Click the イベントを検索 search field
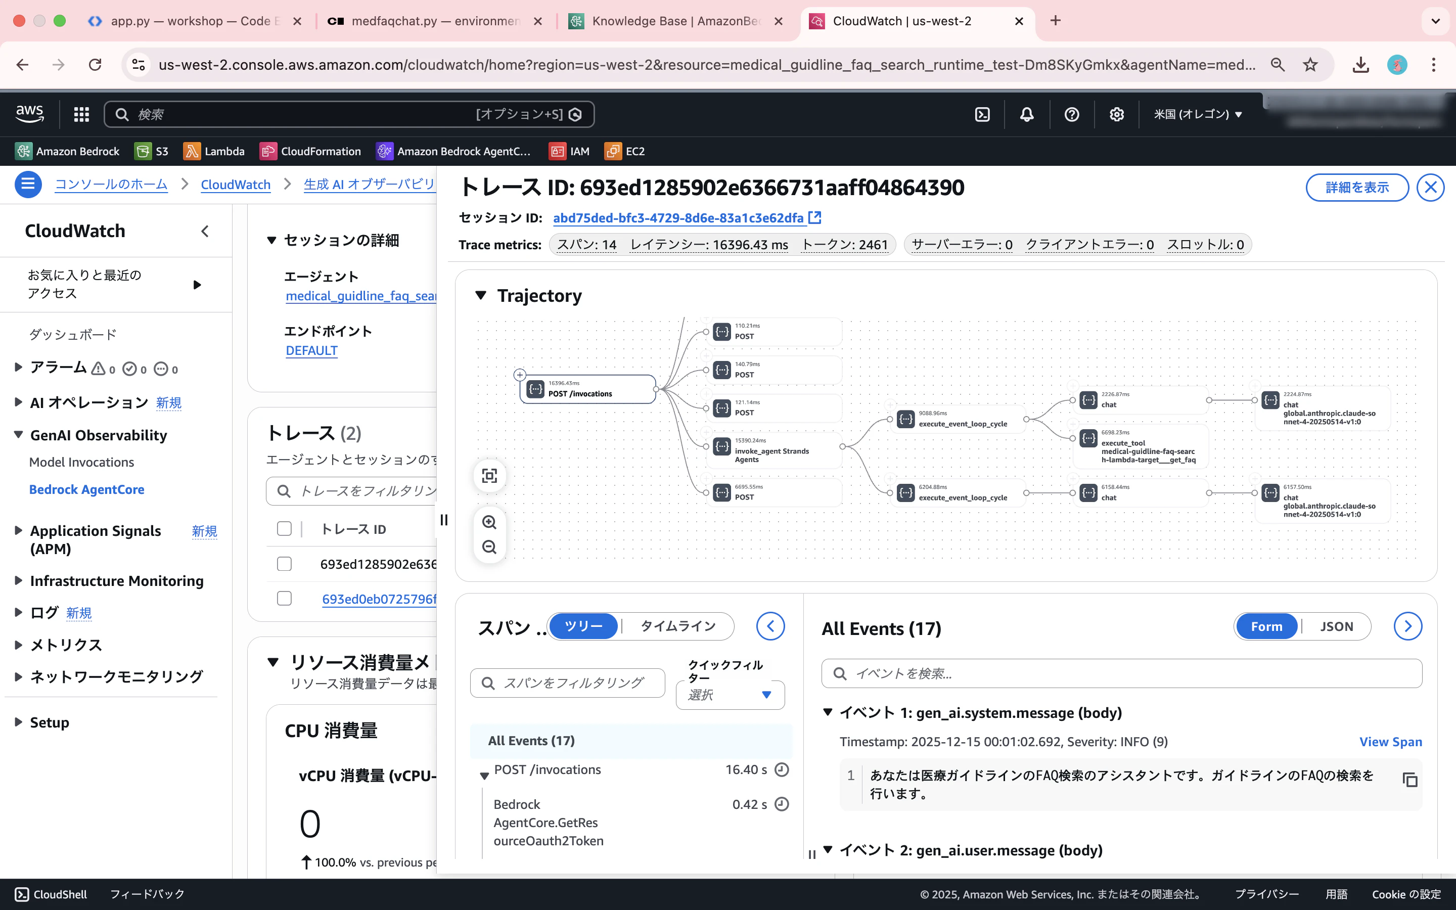Screen dimensions: 1456x910 tap(1121, 673)
